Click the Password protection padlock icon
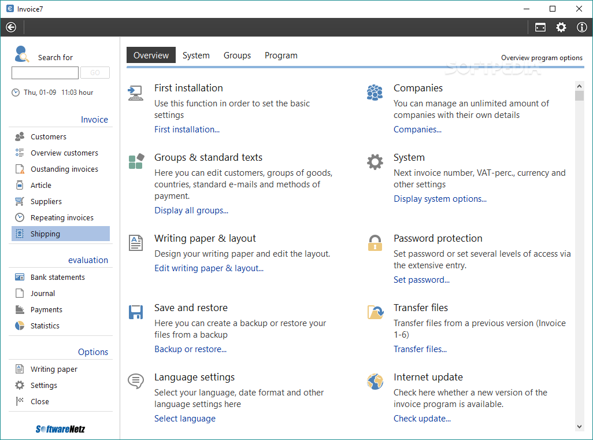Image resolution: width=593 pixels, height=440 pixels. point(375,243)
